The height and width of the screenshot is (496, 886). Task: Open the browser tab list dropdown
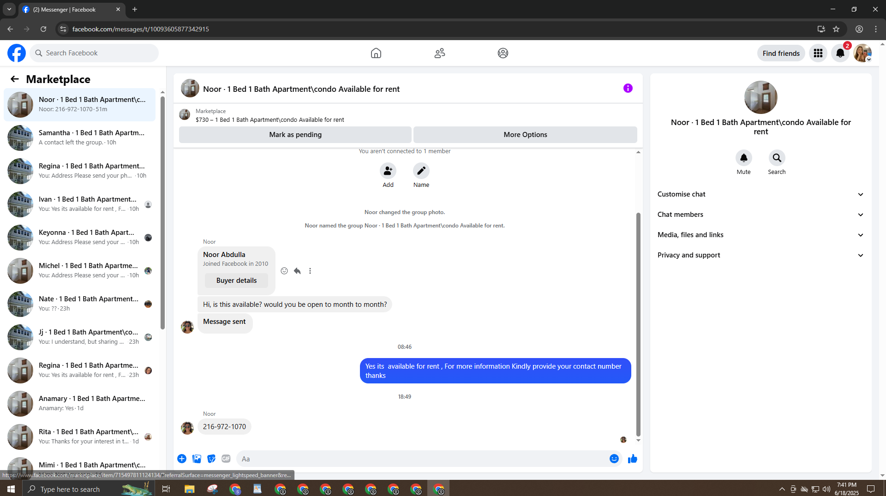[x=9, y=9]
